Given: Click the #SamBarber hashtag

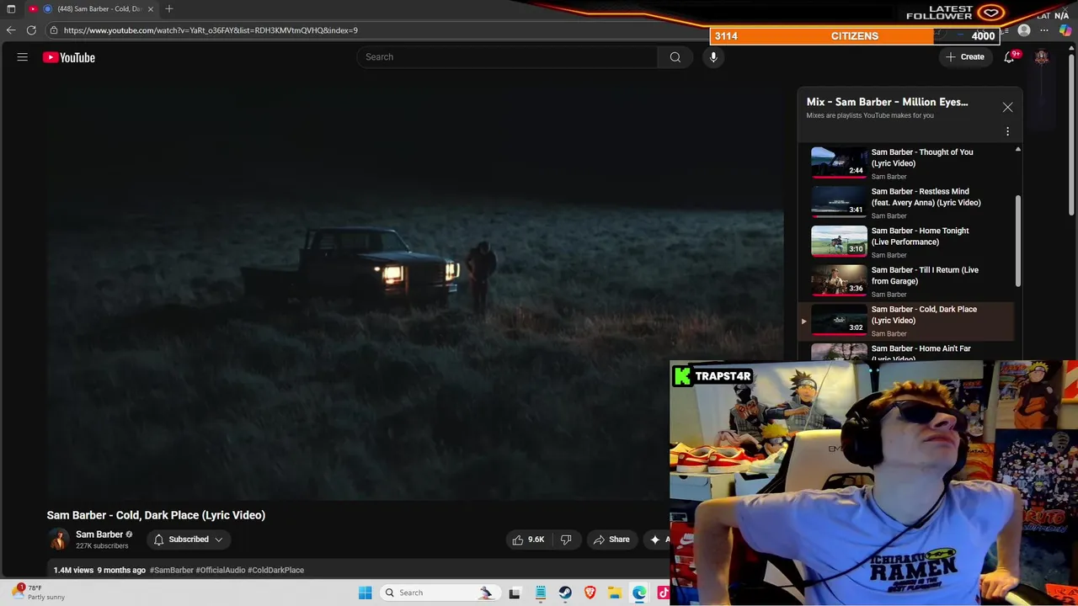Looking at the screenshot, I should click(172, 570).
